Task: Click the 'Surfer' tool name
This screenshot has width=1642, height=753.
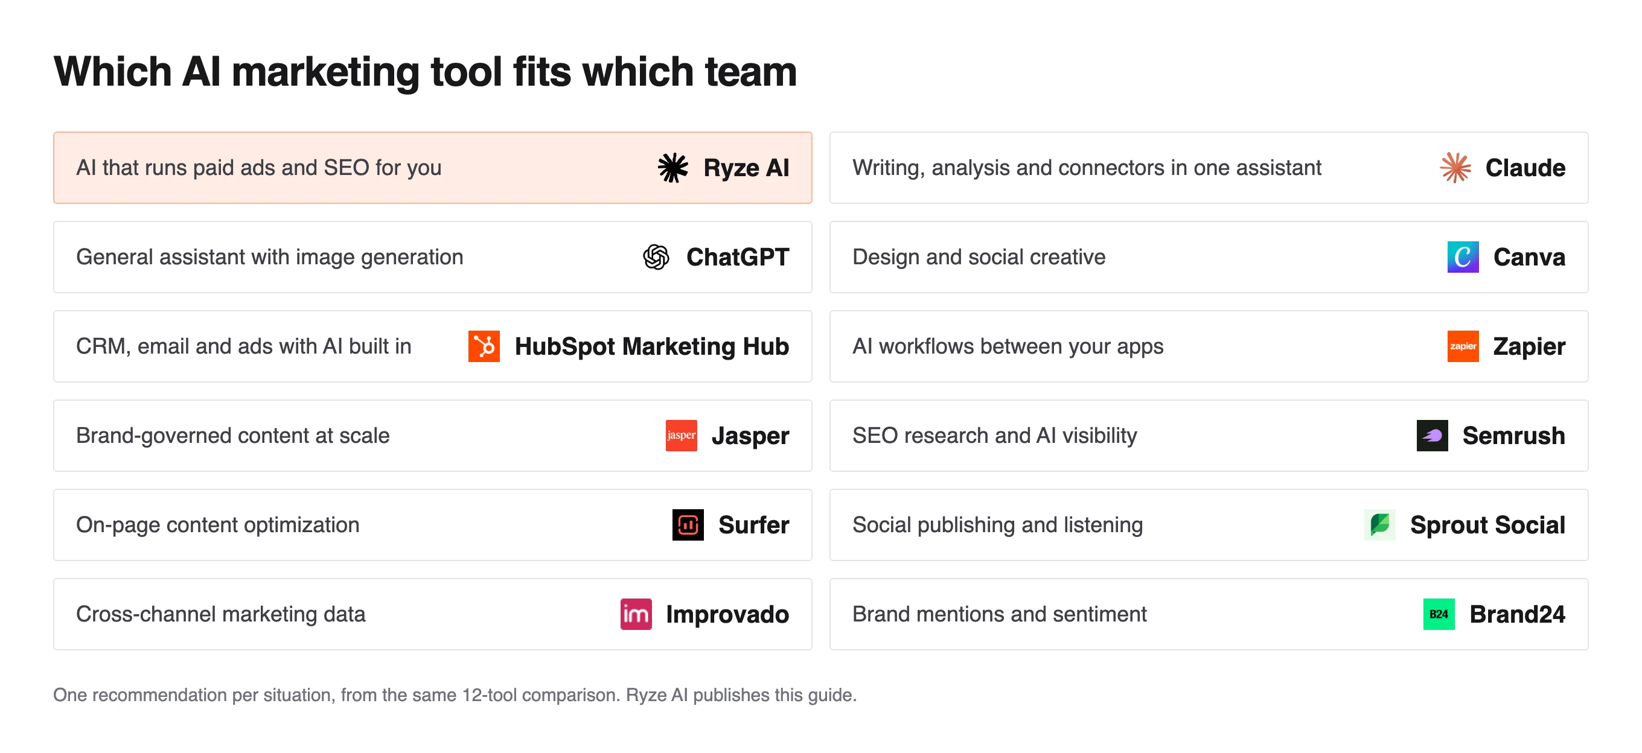Action: point(754,525)
